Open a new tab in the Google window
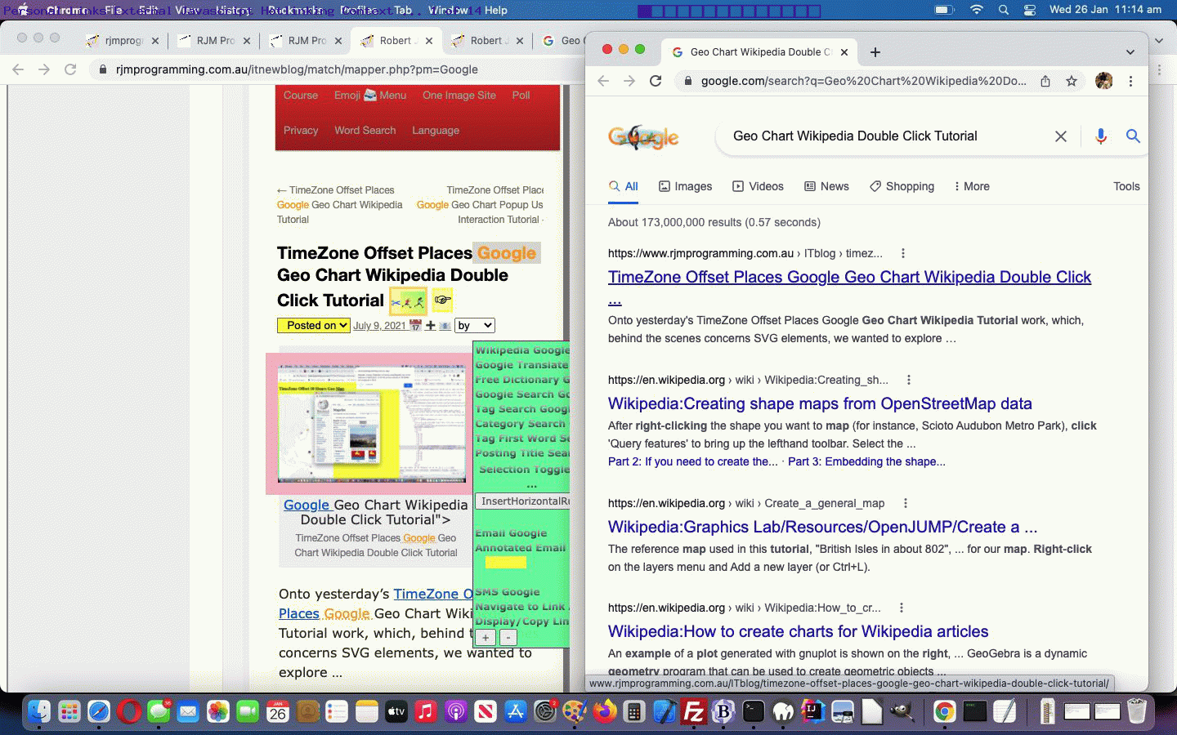The image size is (1177, 735). pos(875,52)
